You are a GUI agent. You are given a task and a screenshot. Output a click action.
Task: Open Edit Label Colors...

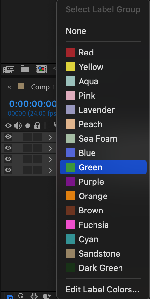point(102,290)
